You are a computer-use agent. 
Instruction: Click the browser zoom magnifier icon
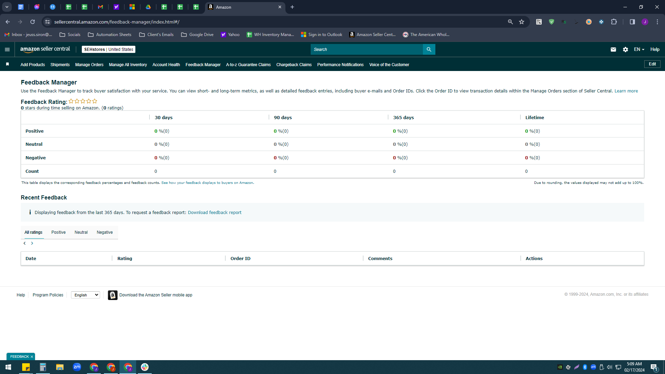click(510, 22)
